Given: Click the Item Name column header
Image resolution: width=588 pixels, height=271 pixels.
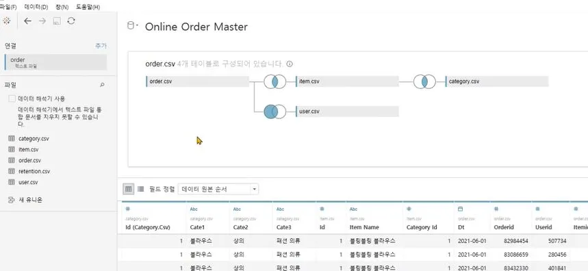Looking at the screenshot, I should [364, 227].
